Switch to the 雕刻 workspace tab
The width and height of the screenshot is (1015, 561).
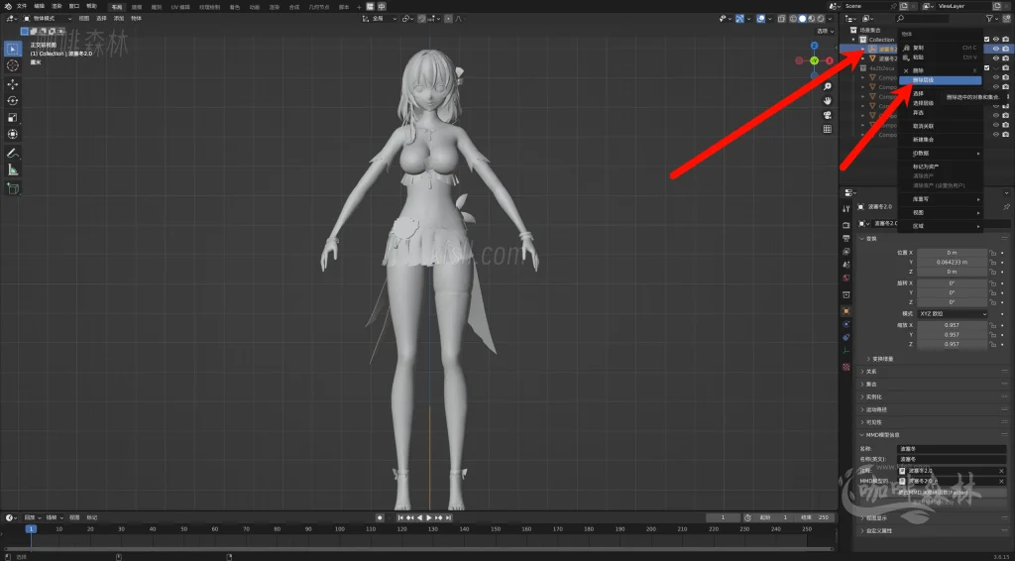(156, 7)
